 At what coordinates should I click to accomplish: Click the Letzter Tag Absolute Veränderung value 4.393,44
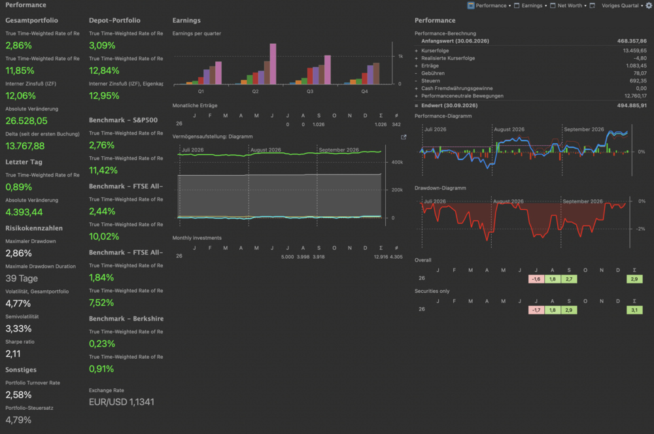[x=24, y=212]
